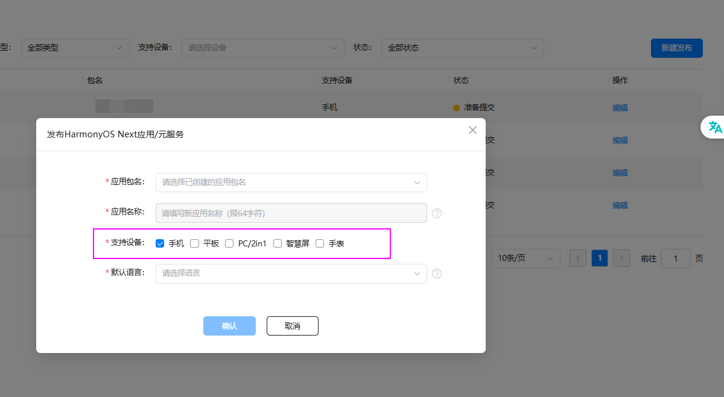Viewport: 724px width, 397px height.
Task: Check the 平板 device checkbox
Action: coord(194,243)
